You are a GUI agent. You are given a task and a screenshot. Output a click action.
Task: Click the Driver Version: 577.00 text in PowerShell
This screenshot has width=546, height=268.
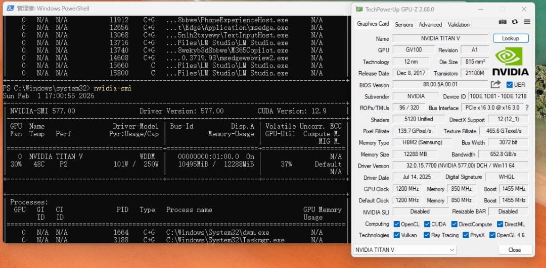182,111
